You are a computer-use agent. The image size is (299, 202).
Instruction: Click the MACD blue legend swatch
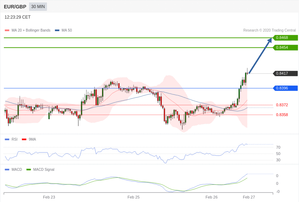[7, 169]
